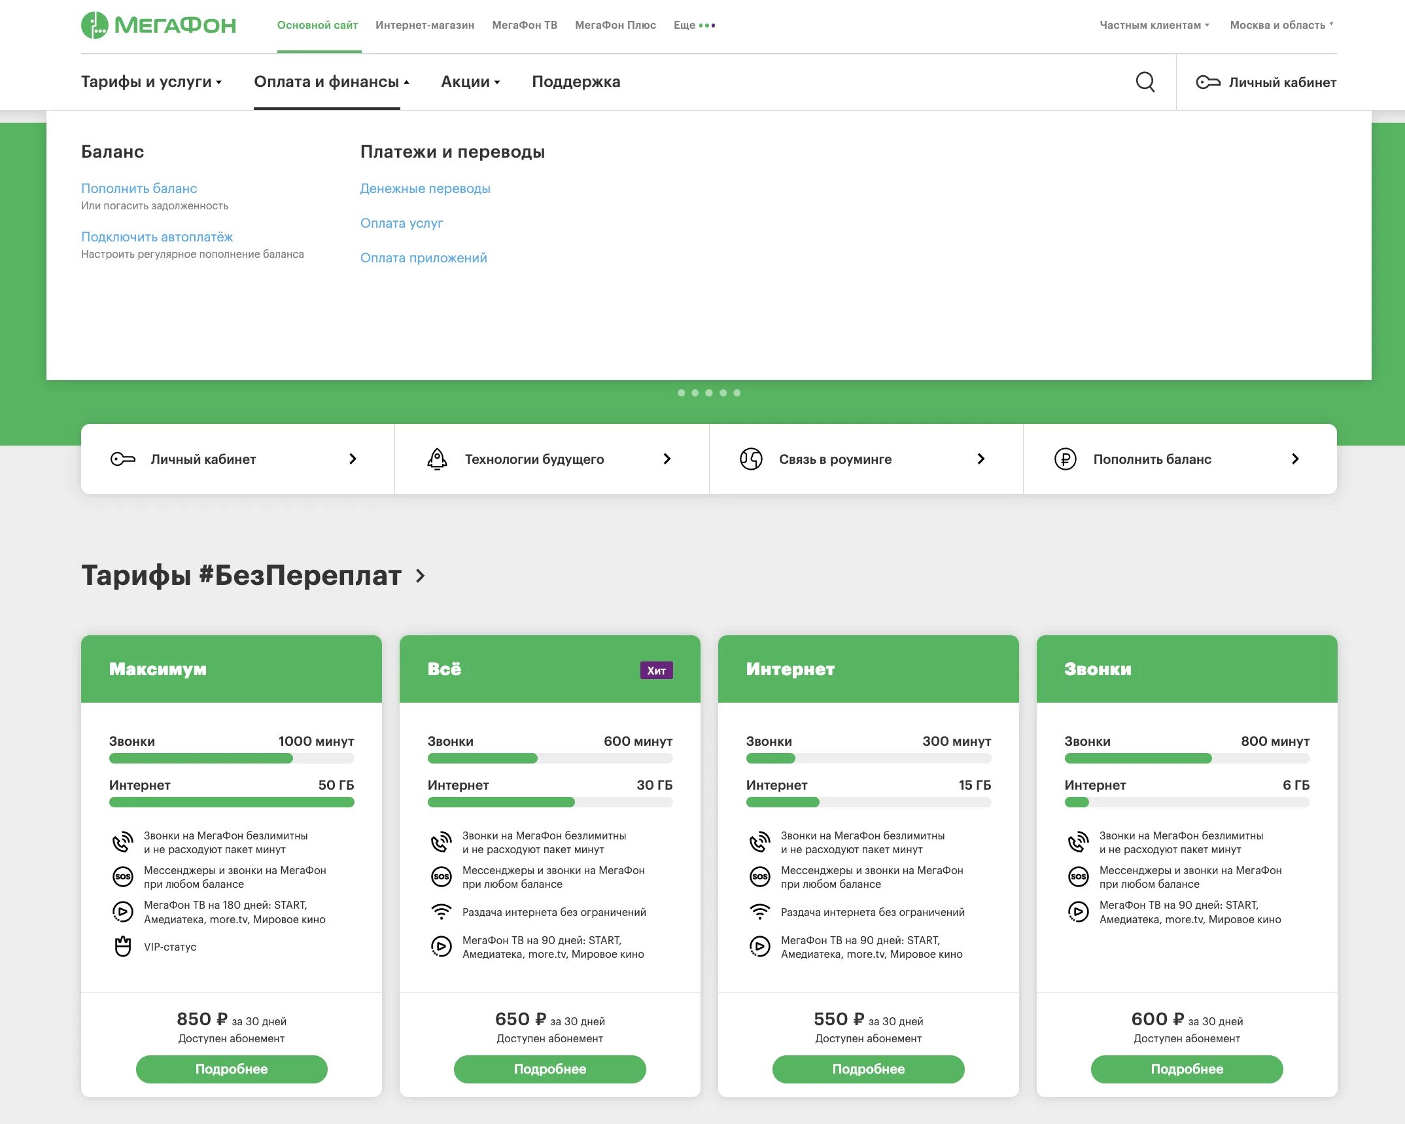Click the VIP crown icon in Максимум card

pyautogui.click(x=122, y=946)
